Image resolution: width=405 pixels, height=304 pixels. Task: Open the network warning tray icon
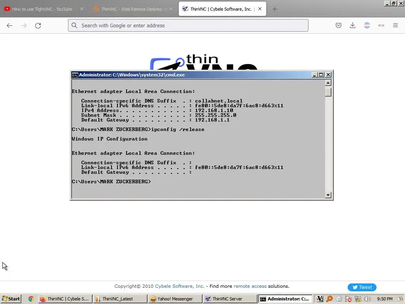pyautogui.click(x=358, y=299)
